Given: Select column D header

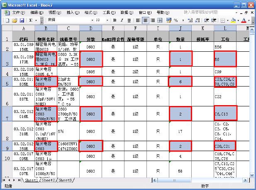Looking at the screenshot, I should click(x=91, y=28).
